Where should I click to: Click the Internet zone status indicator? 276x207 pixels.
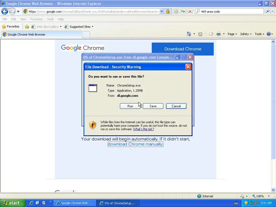(205, 196)
